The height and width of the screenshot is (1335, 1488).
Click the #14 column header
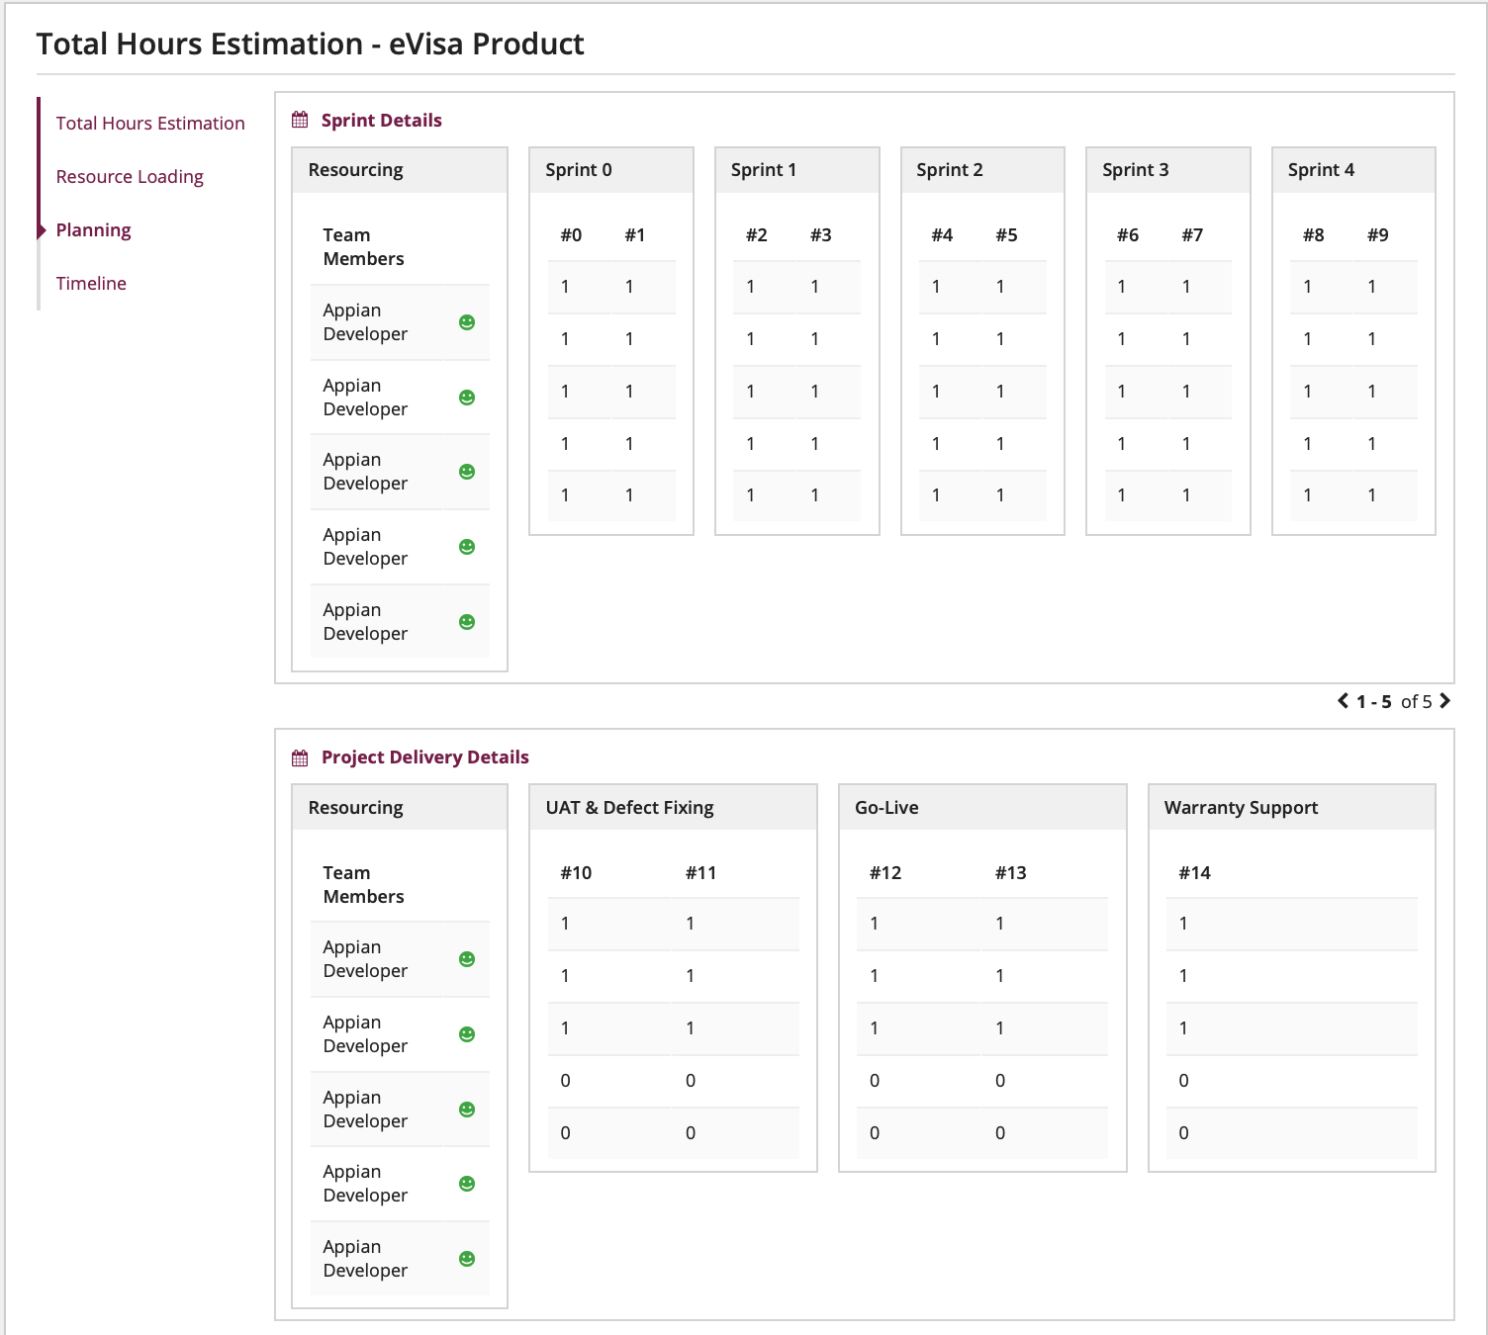point(1195,873)
